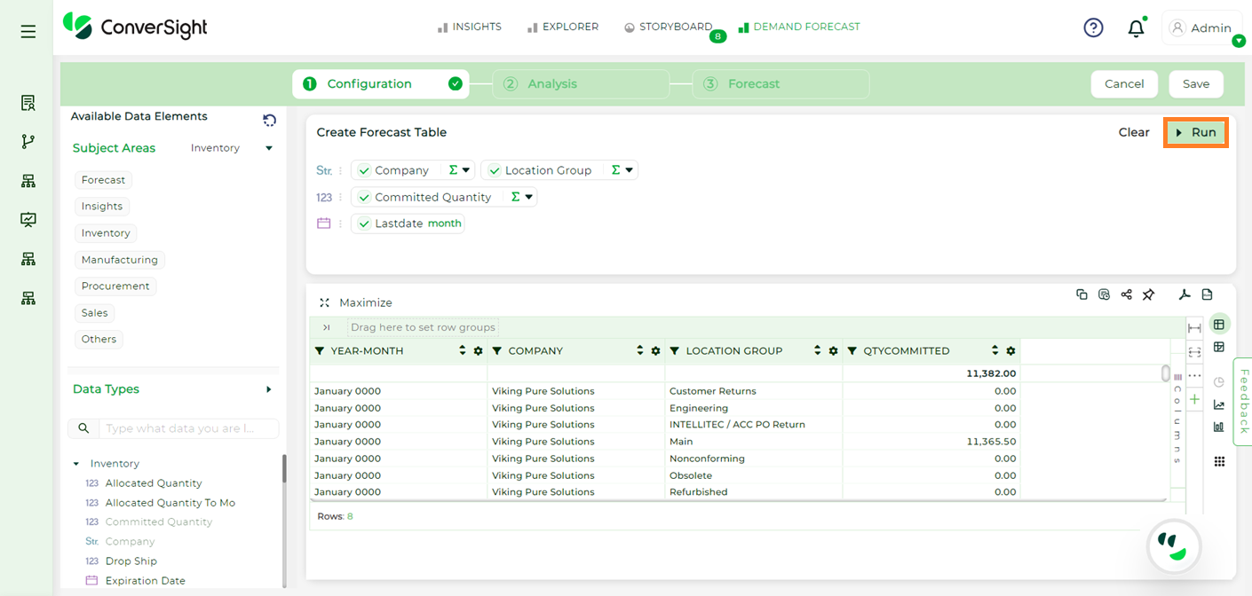Click the fit column width icon
Image resolution: width=1252 pixels, height=596 pixels.
tap(1194, 328)
